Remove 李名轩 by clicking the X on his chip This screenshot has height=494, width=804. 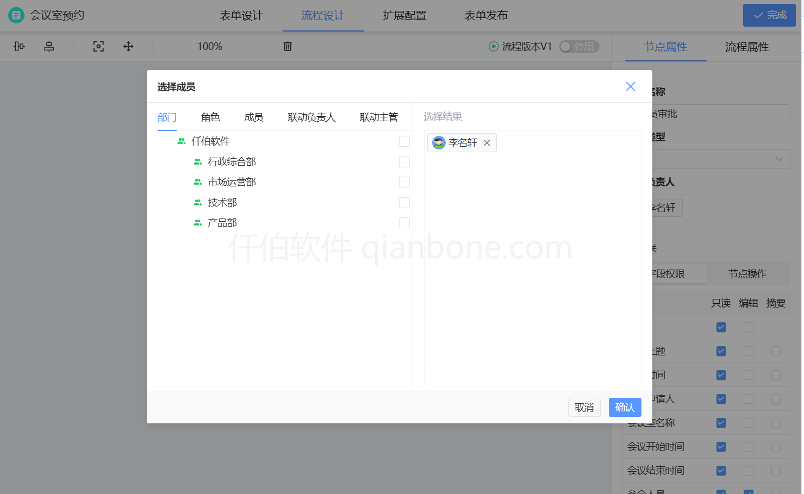tap(487, 142)
